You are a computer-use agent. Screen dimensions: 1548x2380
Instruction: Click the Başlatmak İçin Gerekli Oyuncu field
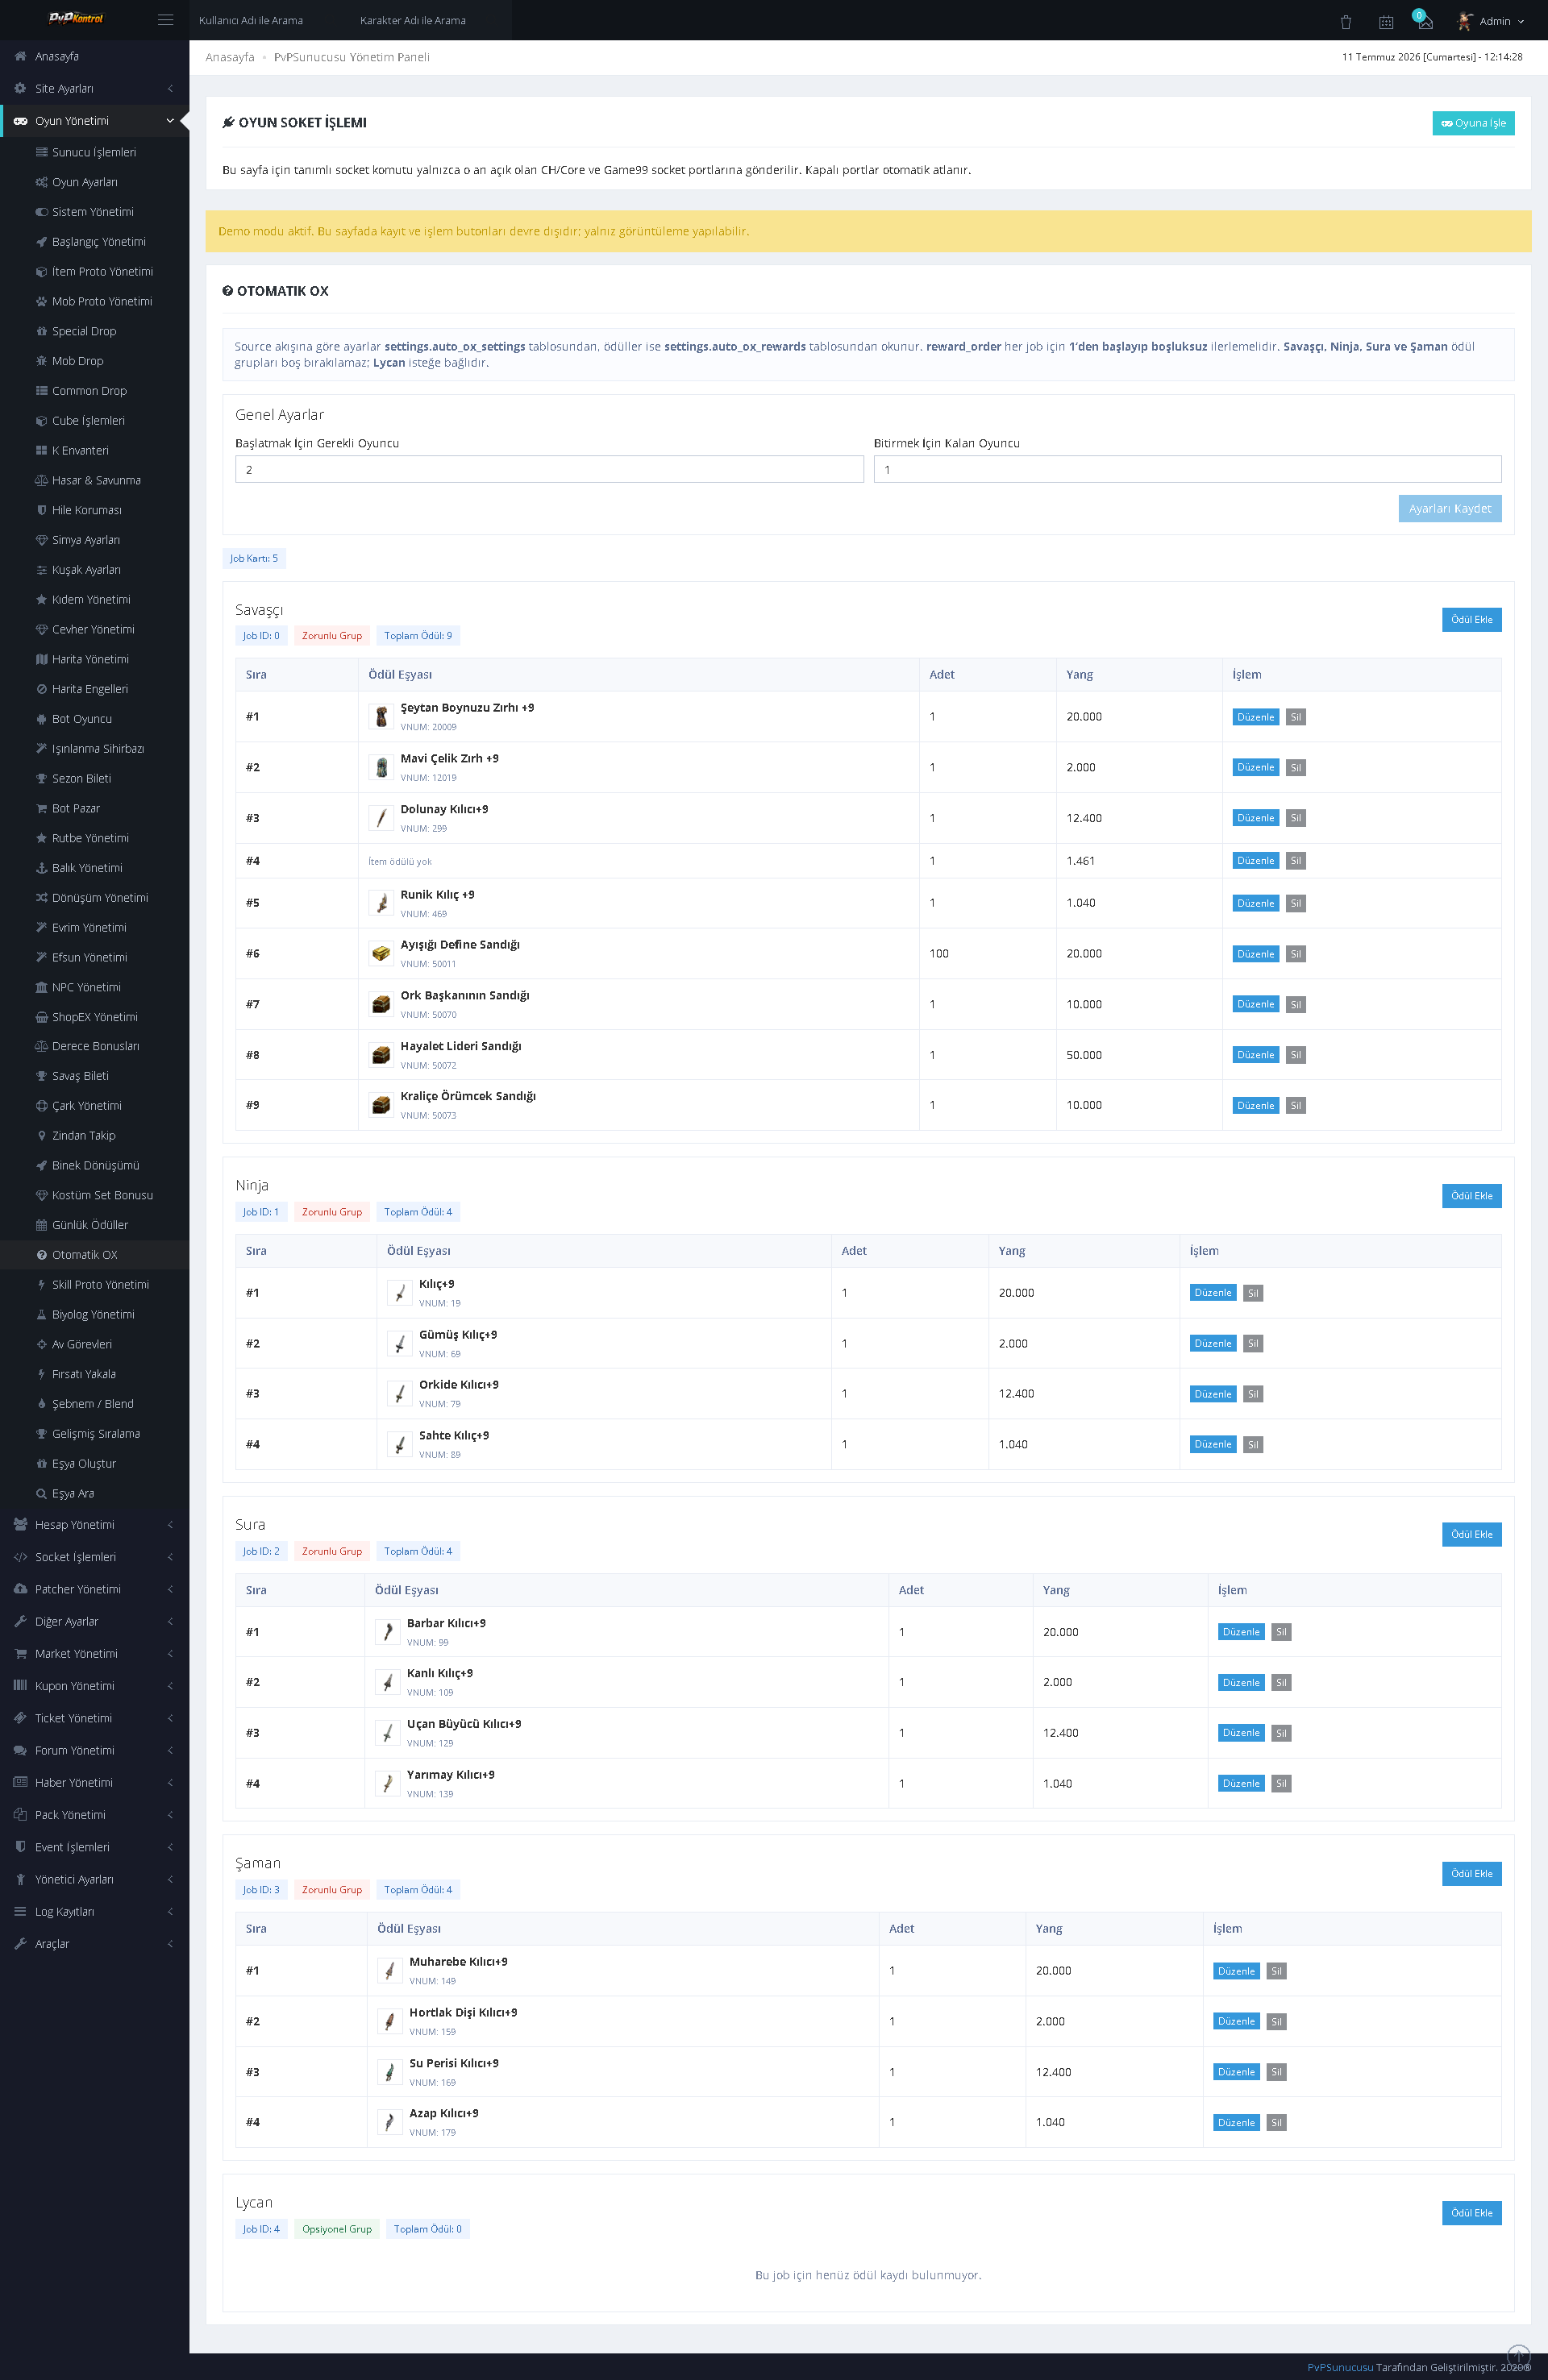[x=549, y=469]
